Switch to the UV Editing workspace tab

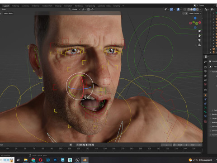tap(35, 6)
